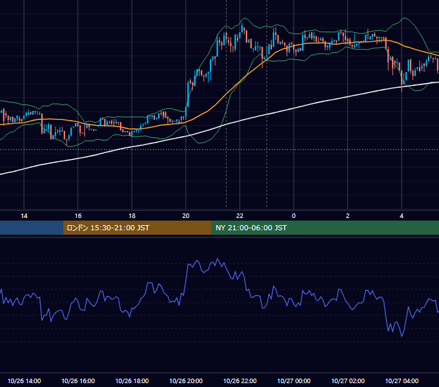
Task: Click hour label 4 on time axis
Action: 402,215
